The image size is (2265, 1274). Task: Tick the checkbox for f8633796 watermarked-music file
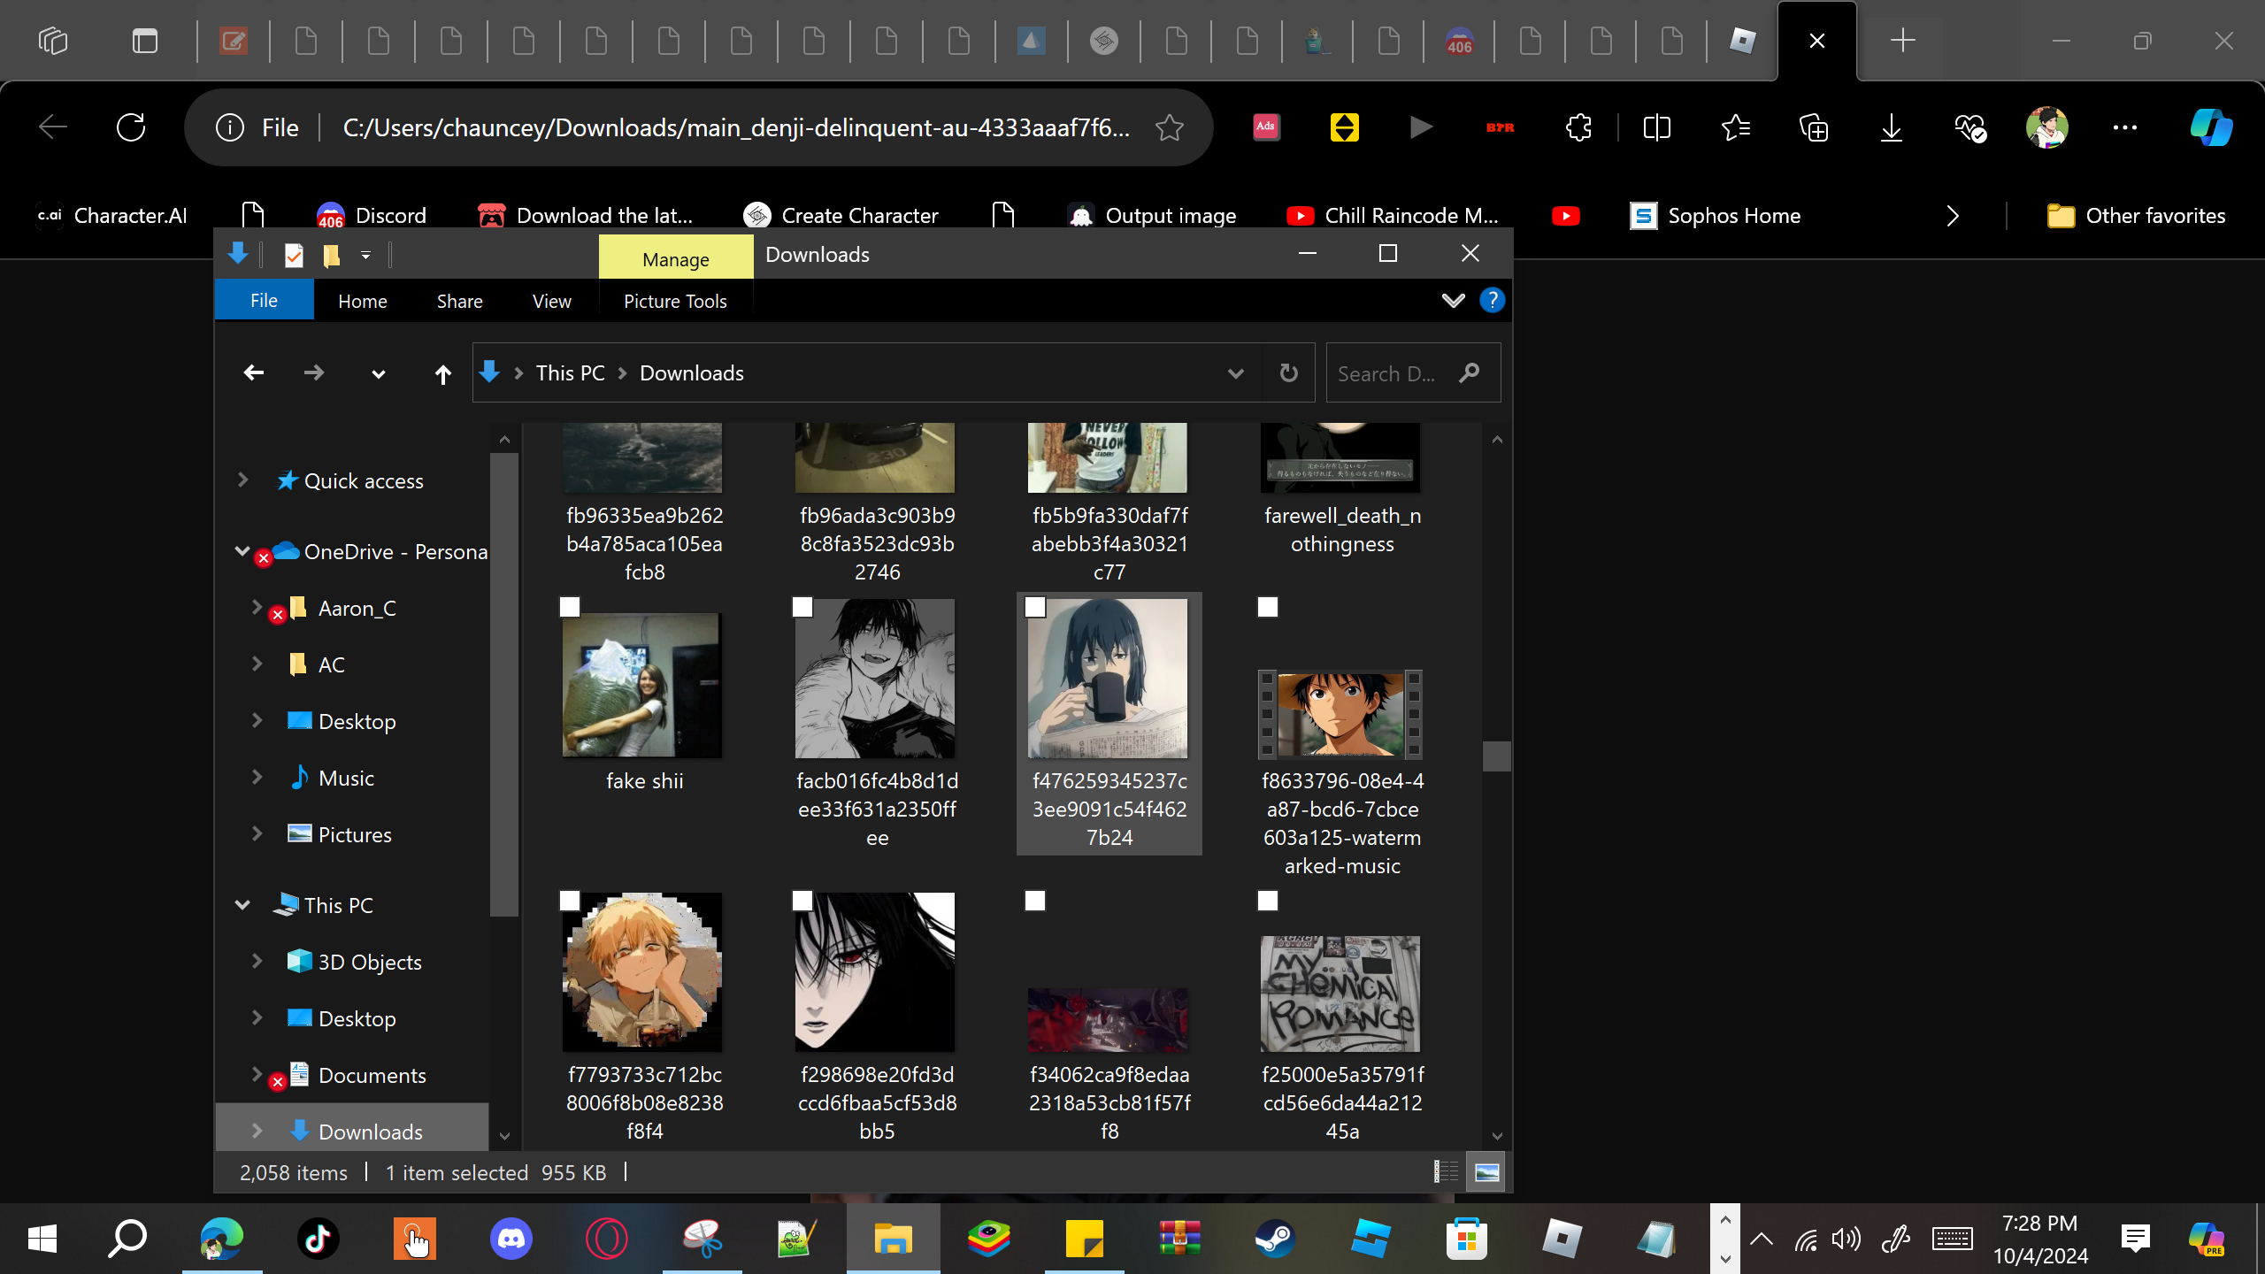pos(1268,607)
